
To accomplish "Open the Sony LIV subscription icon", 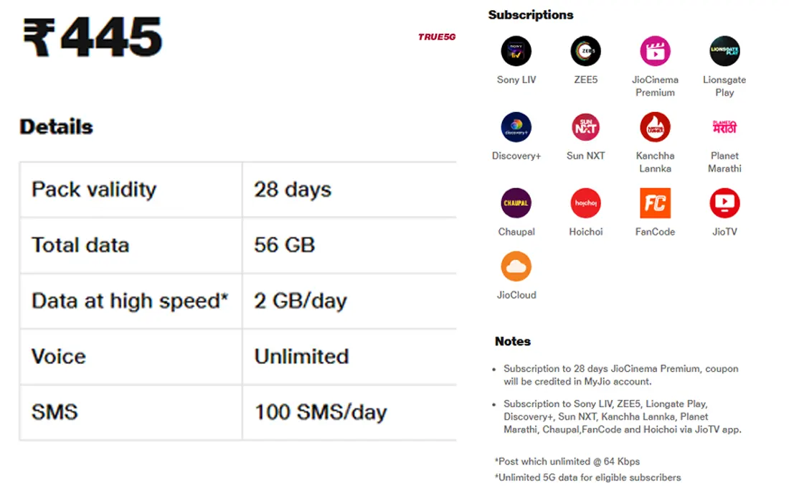I will click(x=516, y=50).
